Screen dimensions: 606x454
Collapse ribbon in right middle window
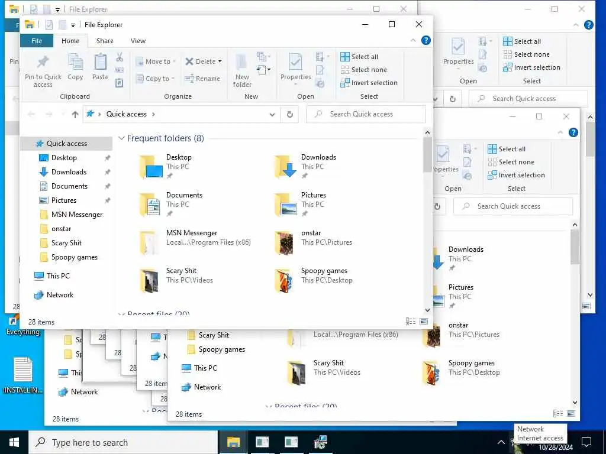coord(560,132)
